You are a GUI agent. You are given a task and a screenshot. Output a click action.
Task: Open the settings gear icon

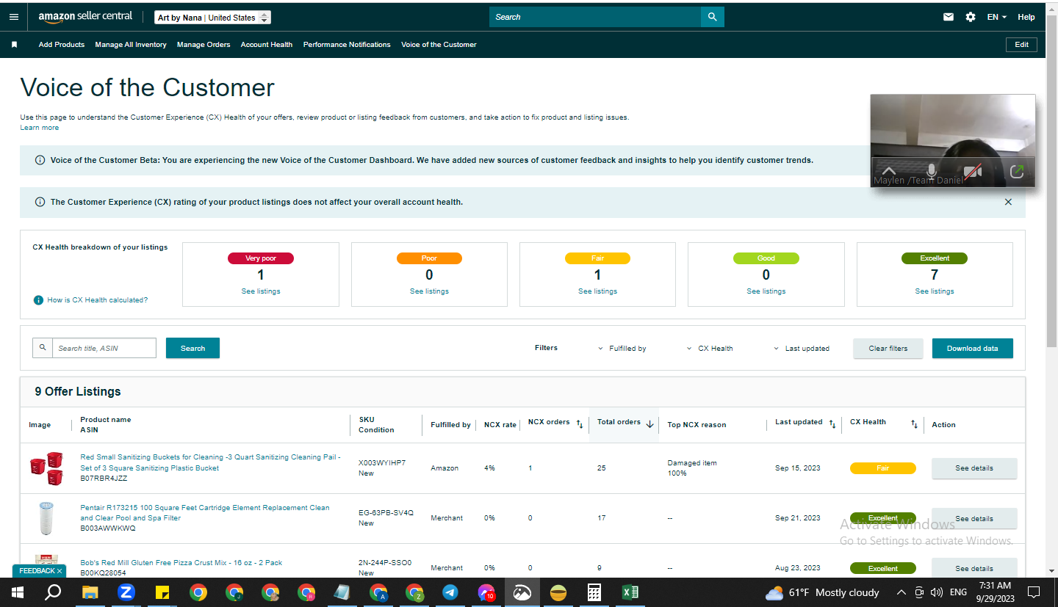pyautogui.click(x=971, y=17)
